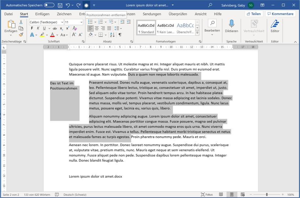Expand Bearbeiten editing menu

(x=212, y=28)
